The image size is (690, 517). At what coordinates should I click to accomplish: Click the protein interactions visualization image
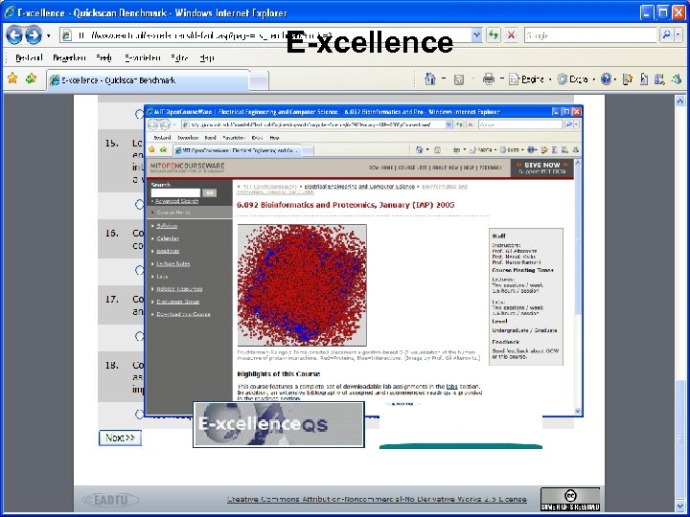(x=302, y=285)
